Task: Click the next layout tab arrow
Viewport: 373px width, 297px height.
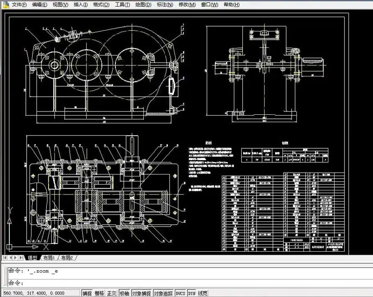Action: [x=16, y=258]
